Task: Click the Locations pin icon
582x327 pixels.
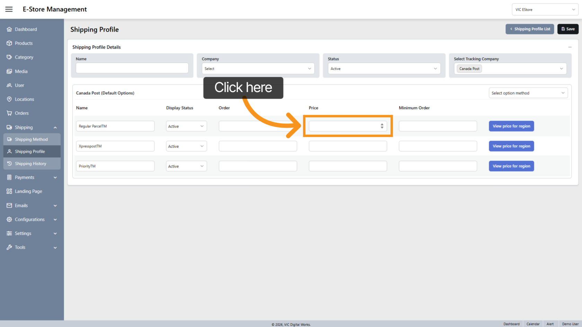Action: coord(9,99)
